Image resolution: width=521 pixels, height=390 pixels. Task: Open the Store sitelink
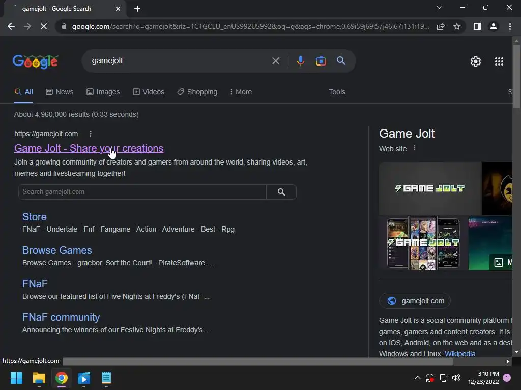[x=35, y=217]
